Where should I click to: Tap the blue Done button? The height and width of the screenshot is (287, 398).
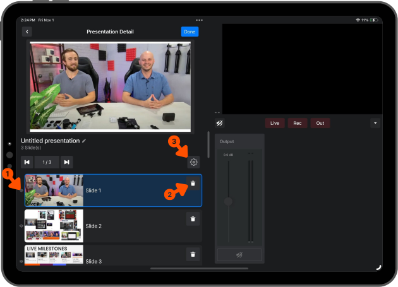[x=190, y=32]
